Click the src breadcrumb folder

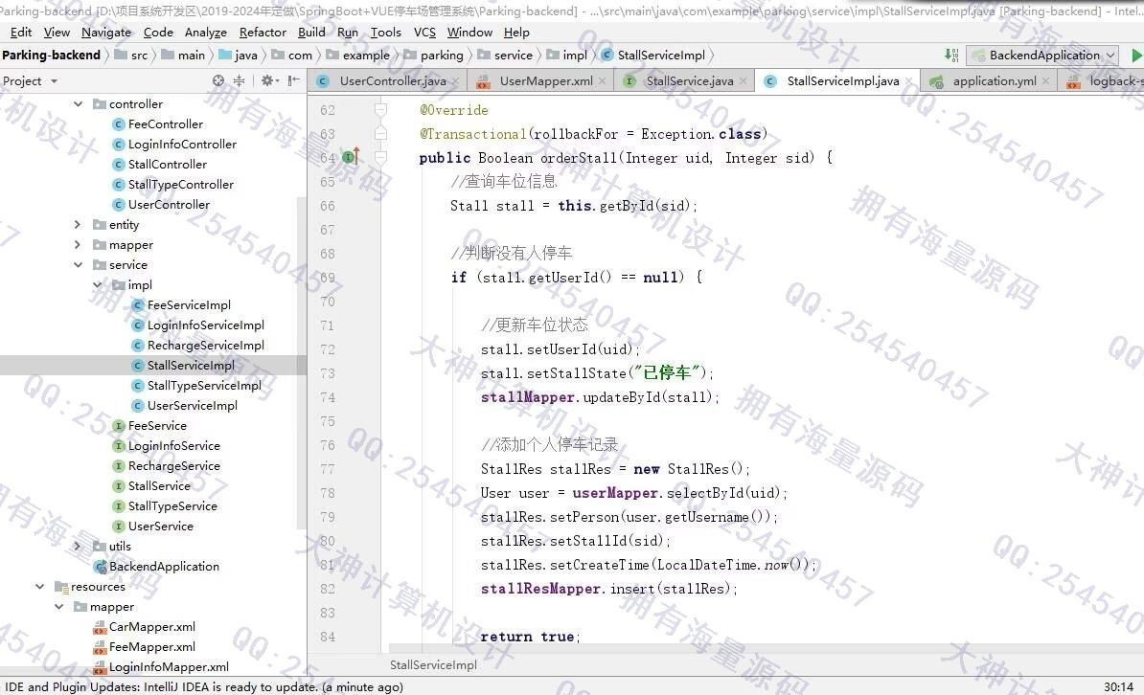[x=131, y=55]
